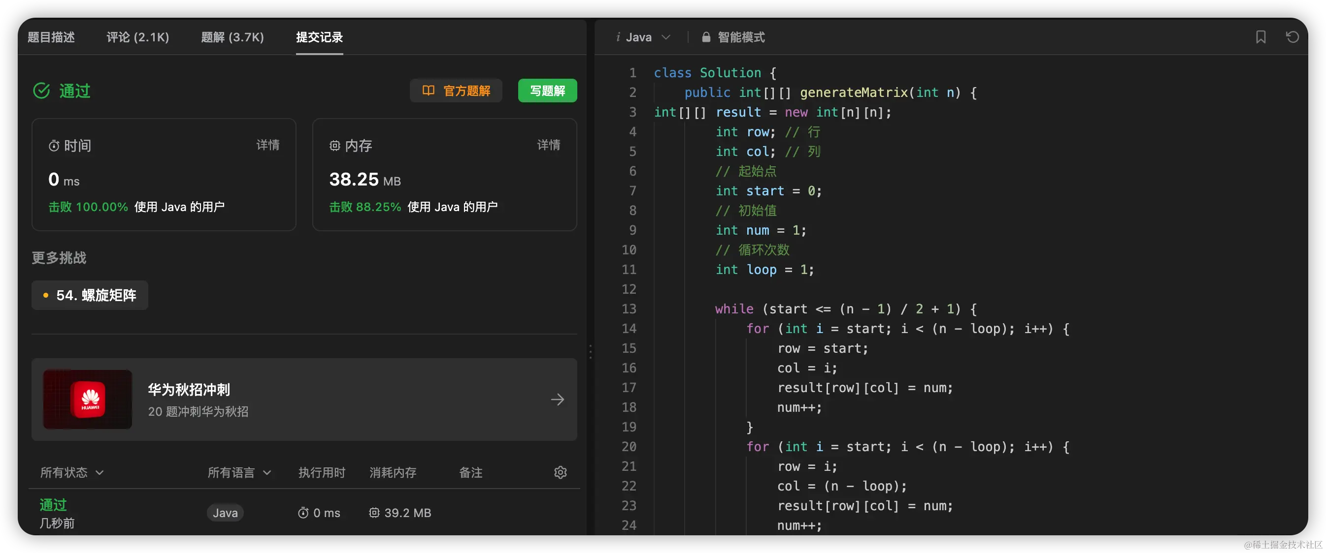The image size is (1326, 553).
Task: Click the bookmark icon in editor header
Action: (1260, 37)
